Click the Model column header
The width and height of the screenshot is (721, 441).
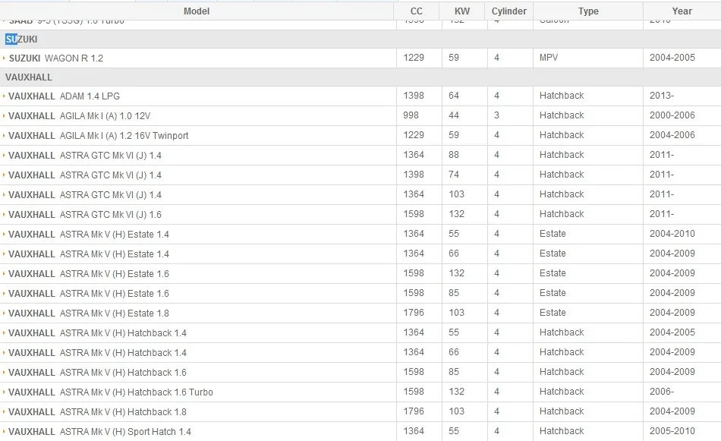pos(197,11)
